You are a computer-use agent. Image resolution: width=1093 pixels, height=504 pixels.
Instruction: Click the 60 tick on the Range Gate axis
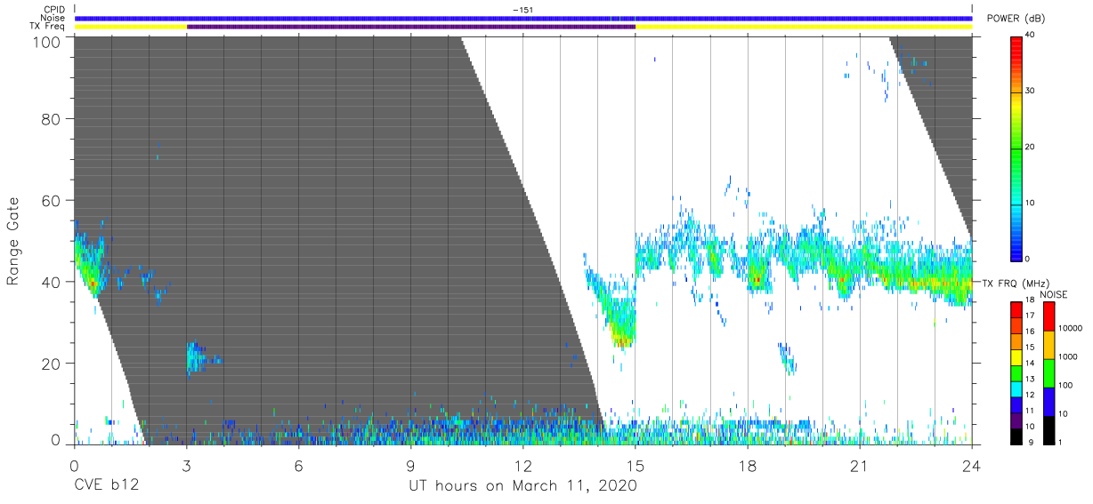[51, 200]
